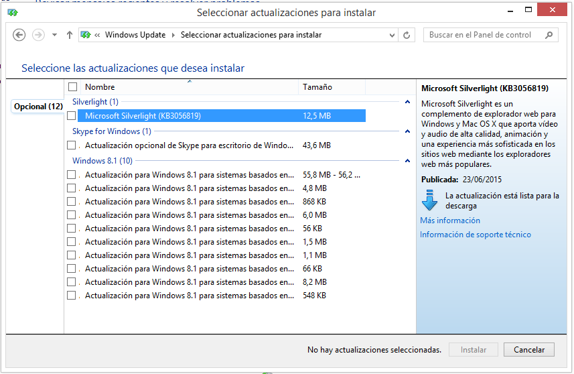Select the update row sized 4,8 MB
This screenshot has height=374, width=574.
pyautogui.click(x=222, y=188)
